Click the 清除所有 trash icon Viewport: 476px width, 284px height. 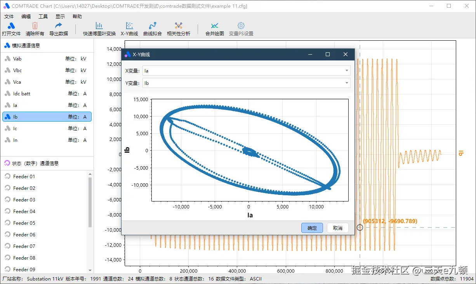click(35, 26)
